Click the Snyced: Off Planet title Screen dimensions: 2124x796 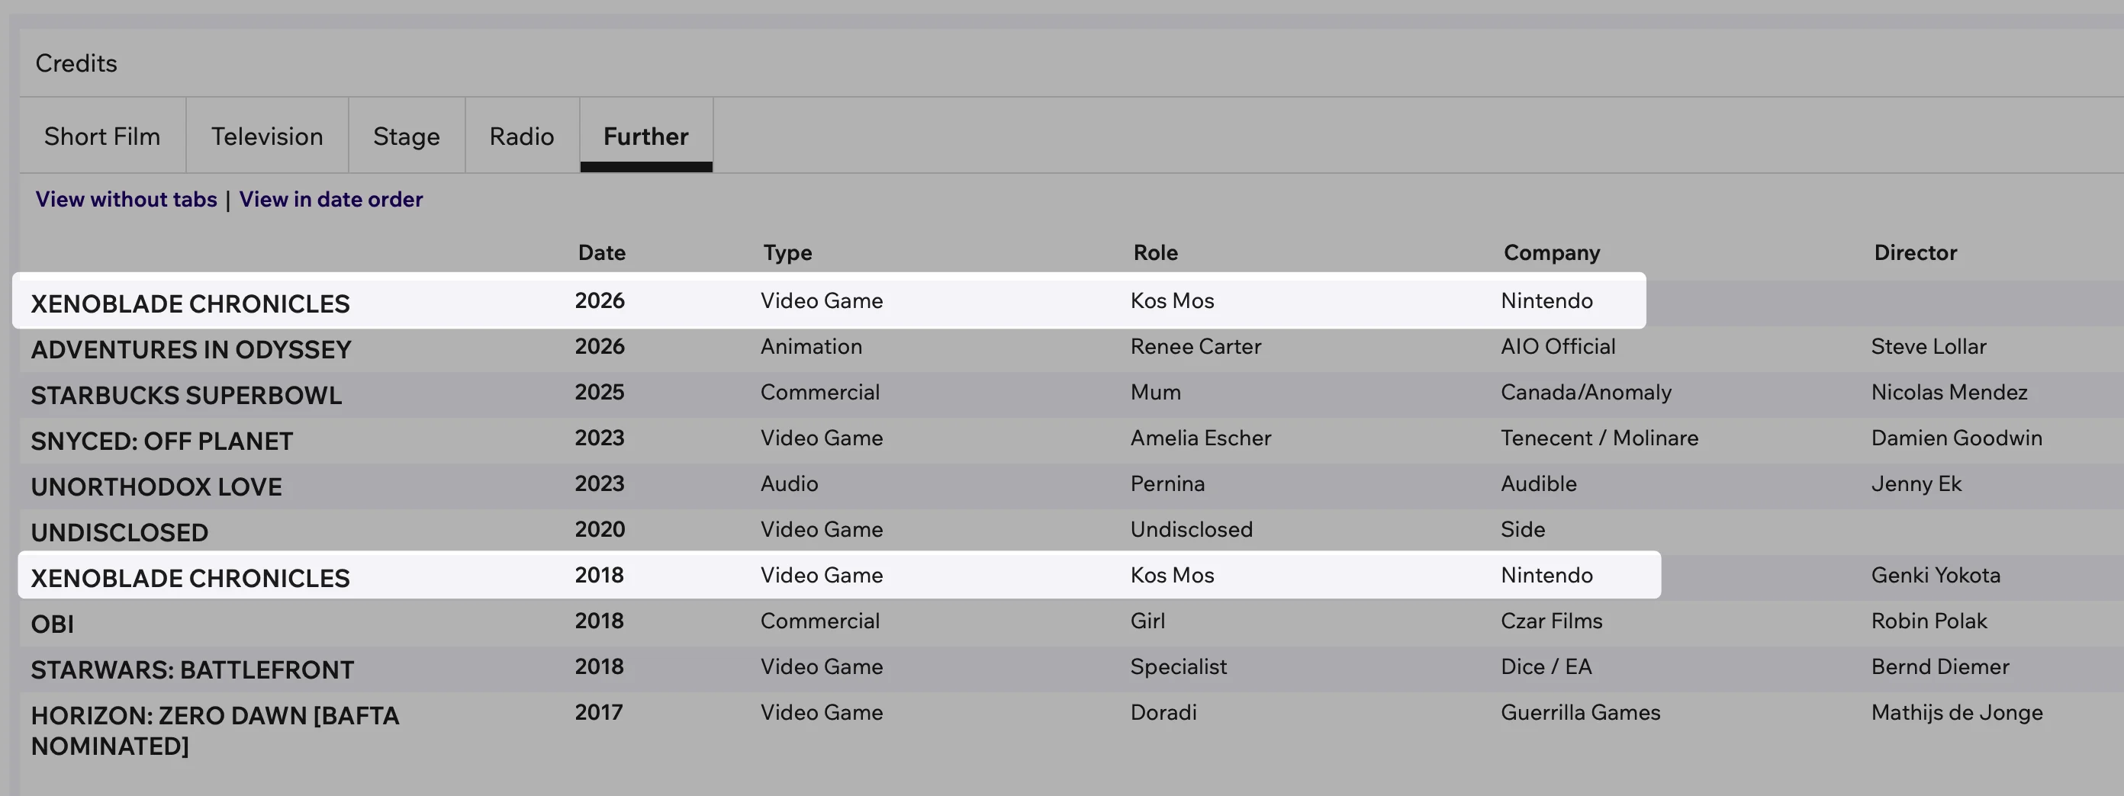pyautogui.click(x=162, y=441)
